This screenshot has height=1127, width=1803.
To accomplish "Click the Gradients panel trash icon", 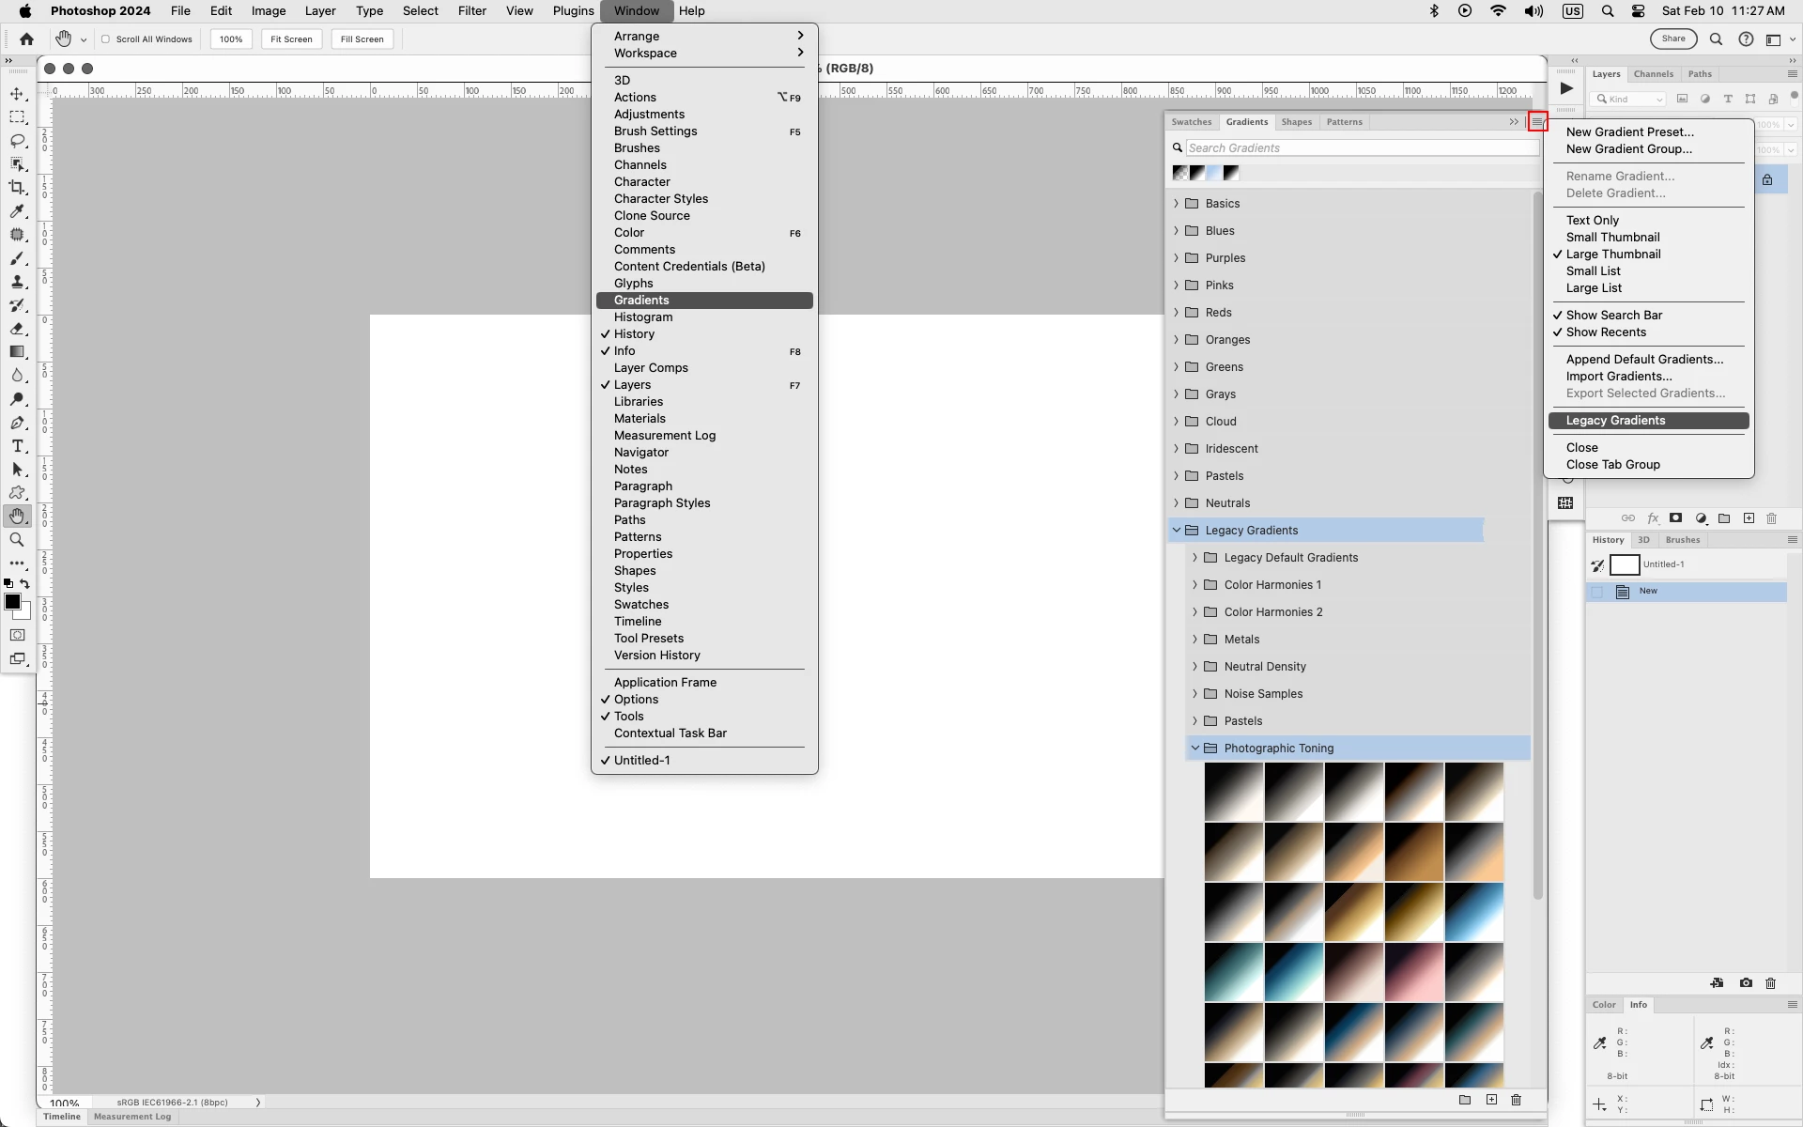I will [1516, 1100].
